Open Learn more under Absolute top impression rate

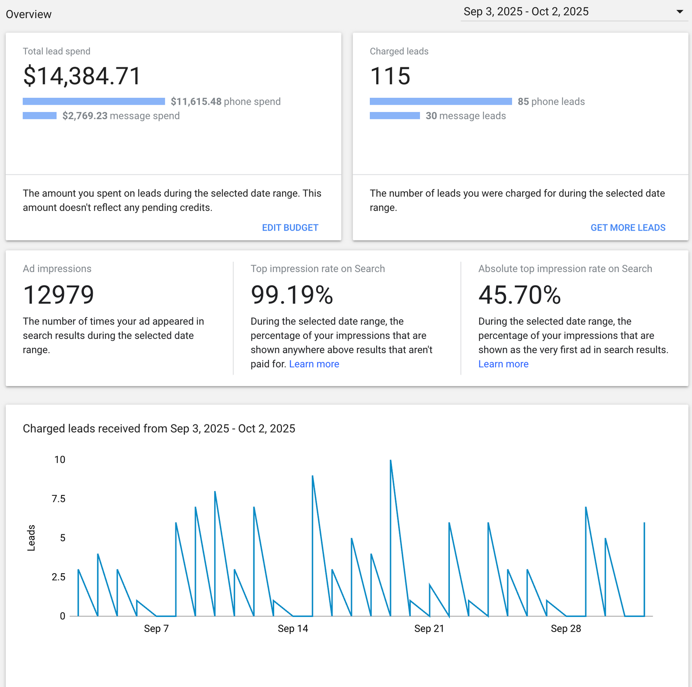click(503, 364)
